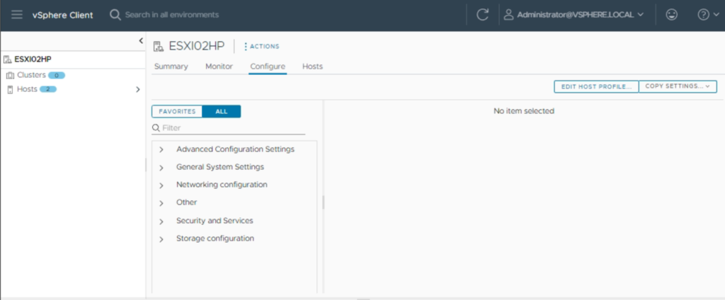Click the search magnifier icon
Screen dimensions: 725x300
coord(115,15)
